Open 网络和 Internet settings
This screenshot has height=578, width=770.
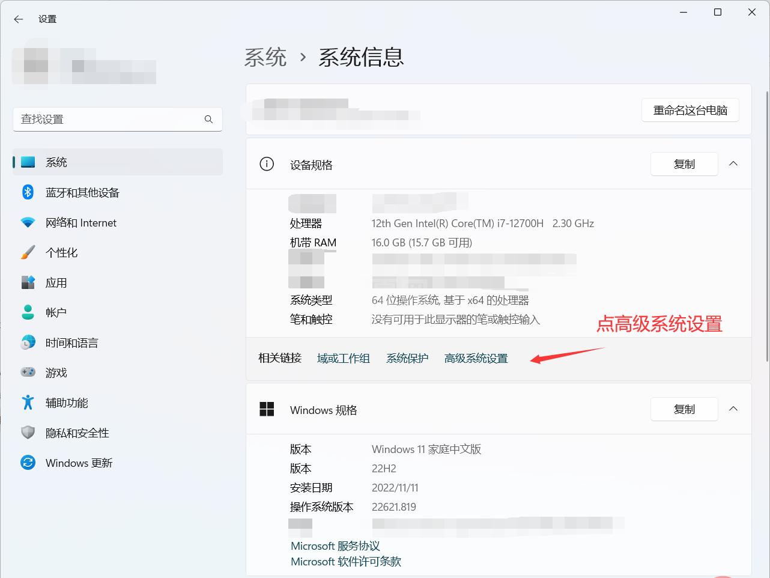[x=118, y=222]
